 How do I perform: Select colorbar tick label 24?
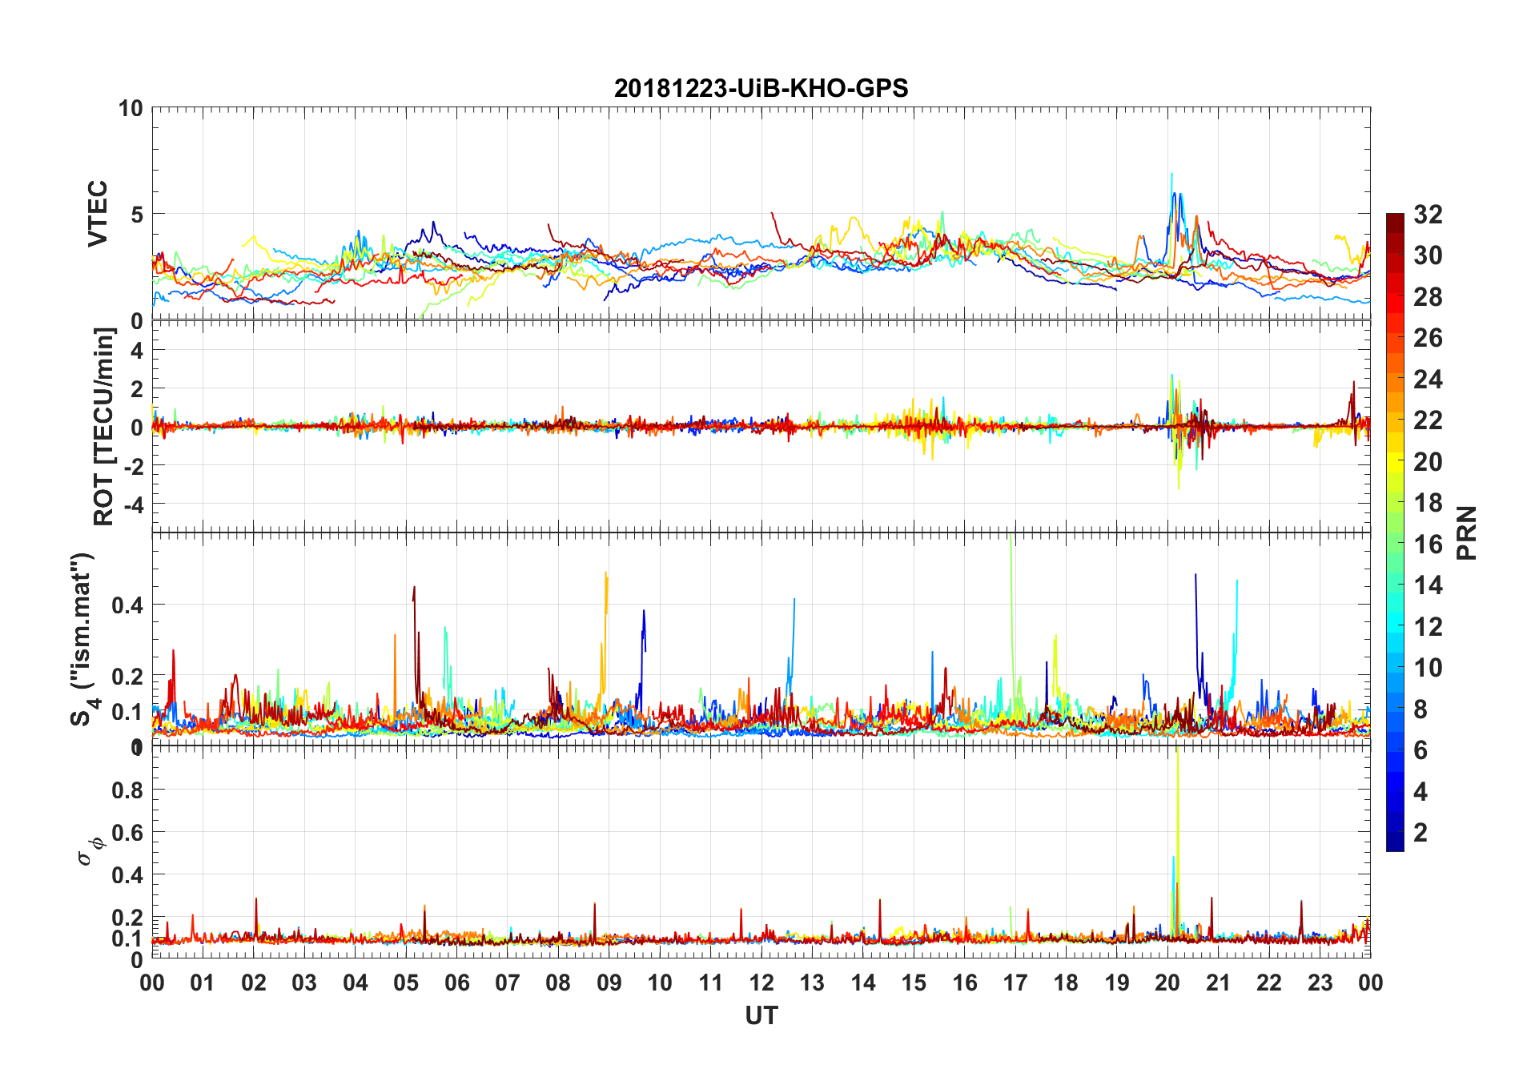[1429, 380]
